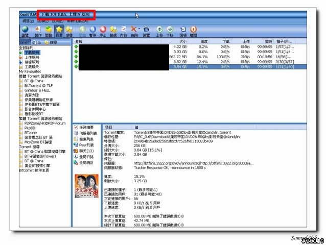Move task down with 下移 icon
This screenshot has width=326, height=245.
(x=170, y=31)
